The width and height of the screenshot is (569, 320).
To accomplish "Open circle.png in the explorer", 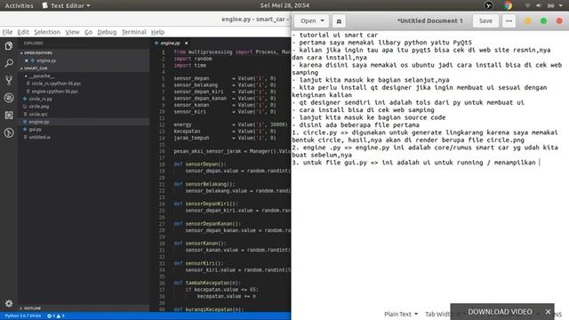I will [39, 107].
